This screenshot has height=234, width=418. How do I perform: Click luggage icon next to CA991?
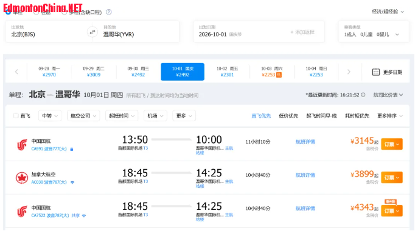coord(71,149)
